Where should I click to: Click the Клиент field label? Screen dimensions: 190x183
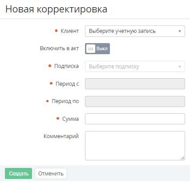click(69, 31)
